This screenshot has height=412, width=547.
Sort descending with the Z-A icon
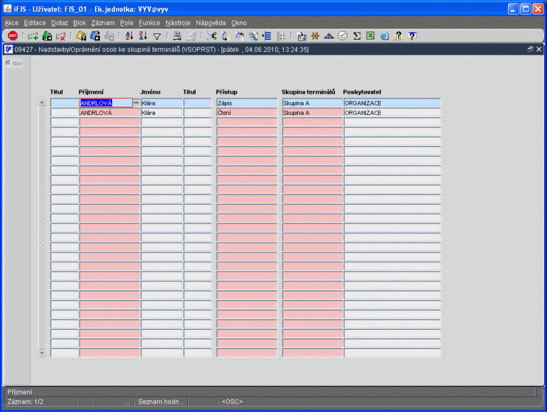click(x=143, y=36)
